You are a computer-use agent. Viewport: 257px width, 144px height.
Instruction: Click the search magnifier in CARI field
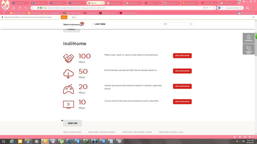[191, 24]
